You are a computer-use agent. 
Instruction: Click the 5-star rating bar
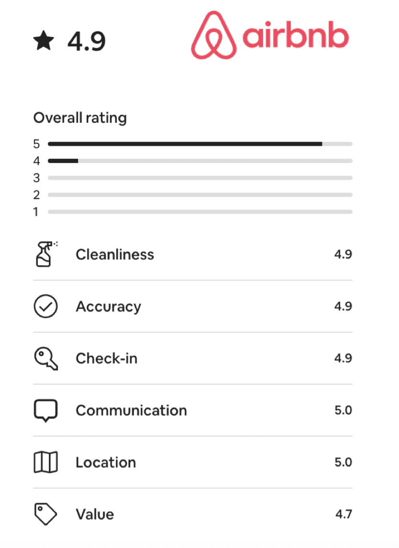click(200, 143)
